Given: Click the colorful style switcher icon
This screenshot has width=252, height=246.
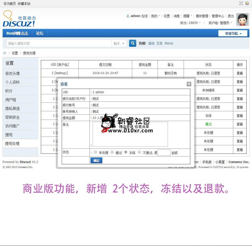Looking at the screenshot, I should coord(247,3).
